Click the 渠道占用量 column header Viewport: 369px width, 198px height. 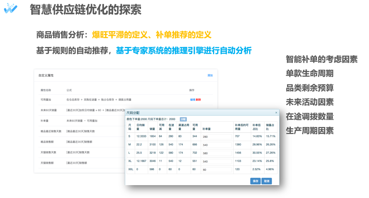(x=184, y=127)
